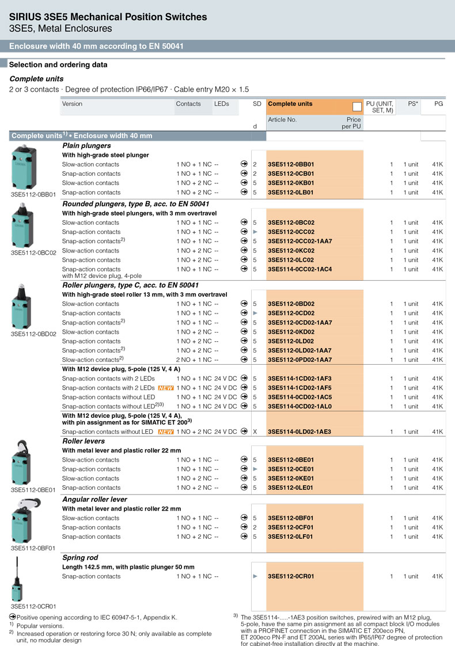Image resolution: width=455 pixels, height=646 pixels.
Task: Click the angular roller lever image 3SE5112-0BF01
Action: 24,519
